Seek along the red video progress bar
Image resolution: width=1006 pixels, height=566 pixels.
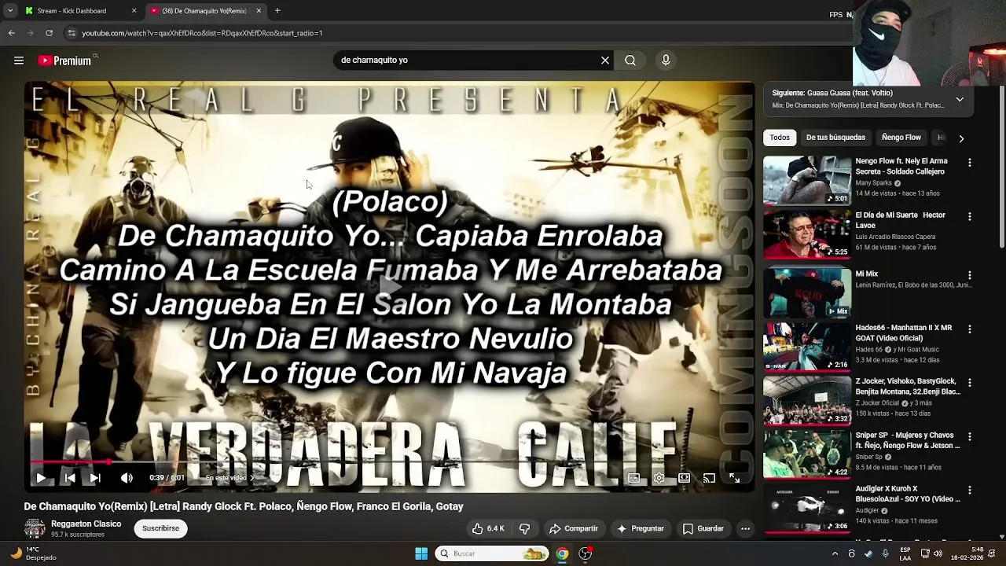click(389, 462)
